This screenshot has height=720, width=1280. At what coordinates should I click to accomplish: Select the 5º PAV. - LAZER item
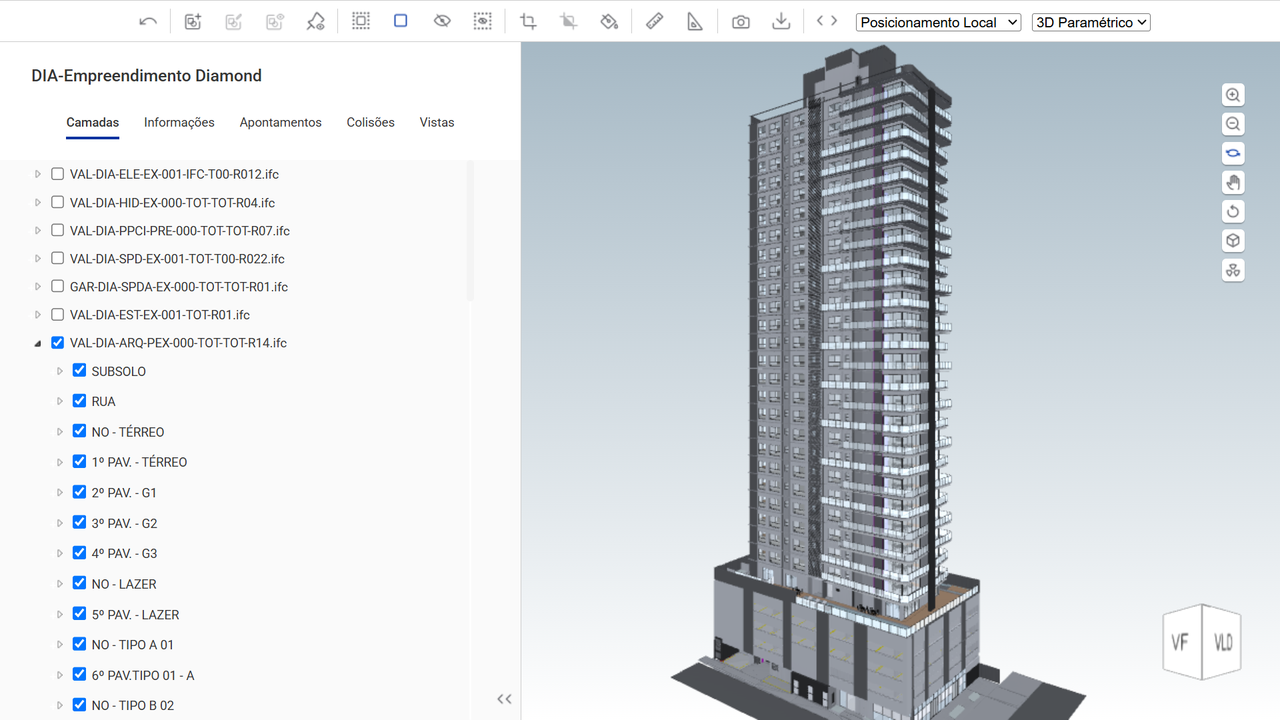coord(135,615)
